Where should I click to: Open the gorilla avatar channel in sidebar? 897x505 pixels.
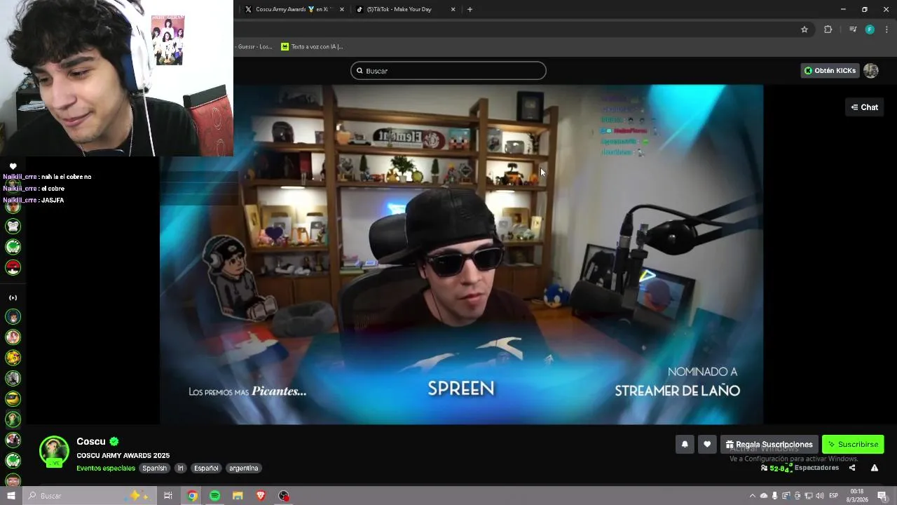pyautogui.click(x=13, y=226)
